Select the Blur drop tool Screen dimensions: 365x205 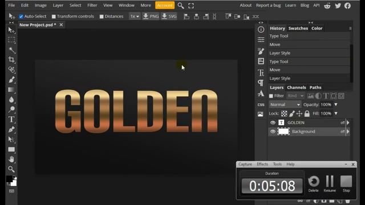pos(11,100)
